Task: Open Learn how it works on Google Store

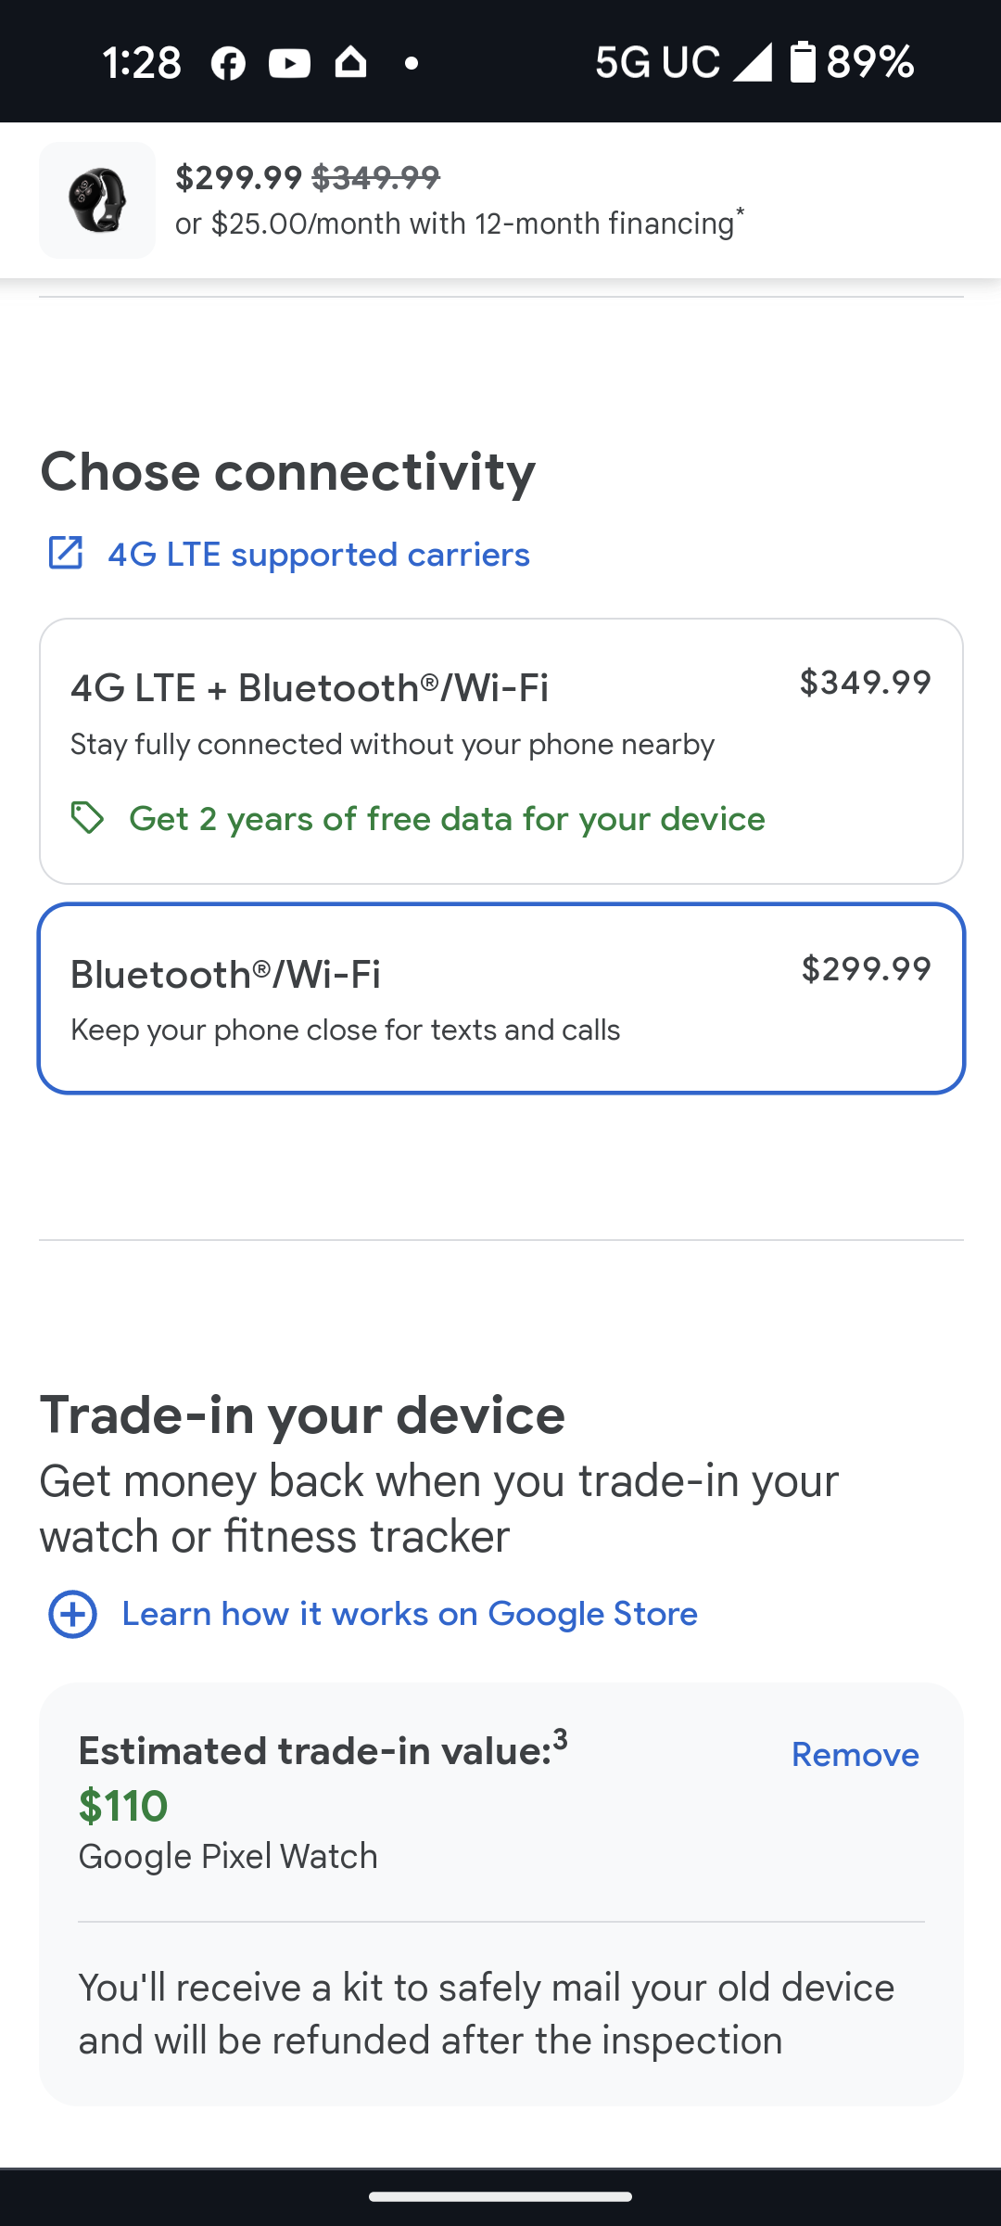Action: [x=410, y=1615]
